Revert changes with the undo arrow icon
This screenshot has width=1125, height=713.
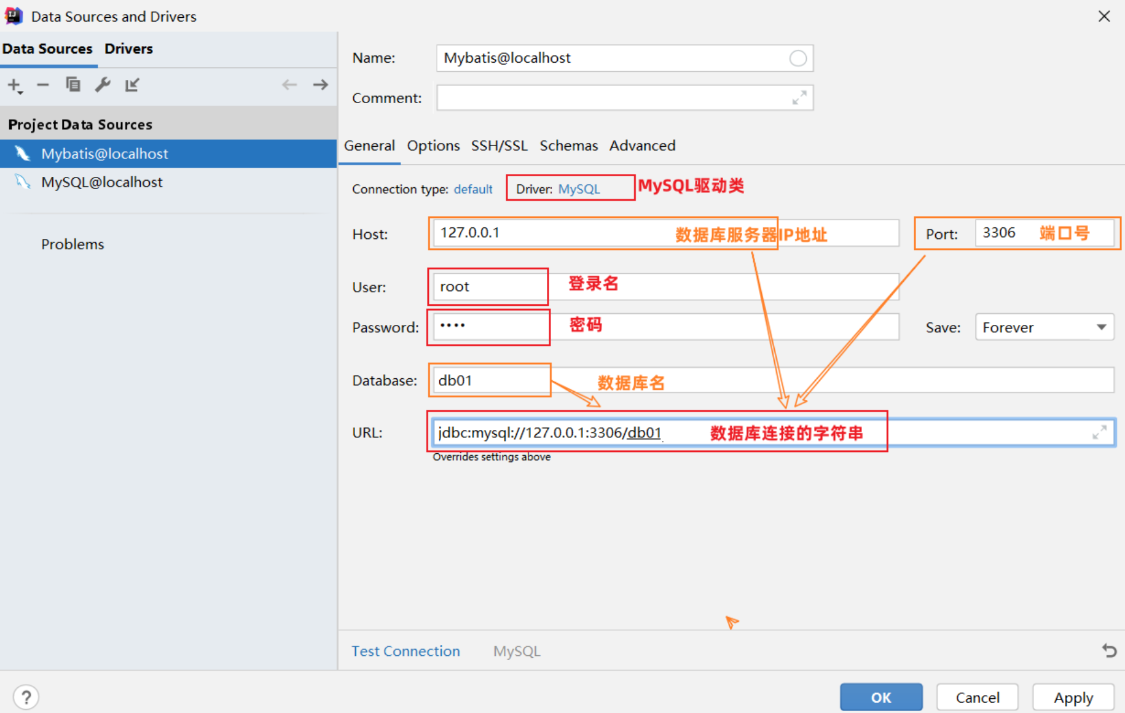[1109, 650]
